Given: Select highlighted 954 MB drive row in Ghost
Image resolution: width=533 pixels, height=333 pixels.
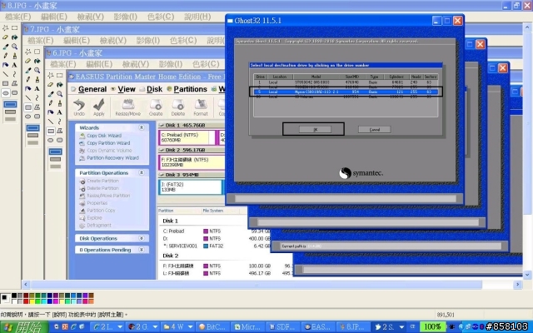Looking at the screenshot, I should pyautogui.click(x=346, y=92).
